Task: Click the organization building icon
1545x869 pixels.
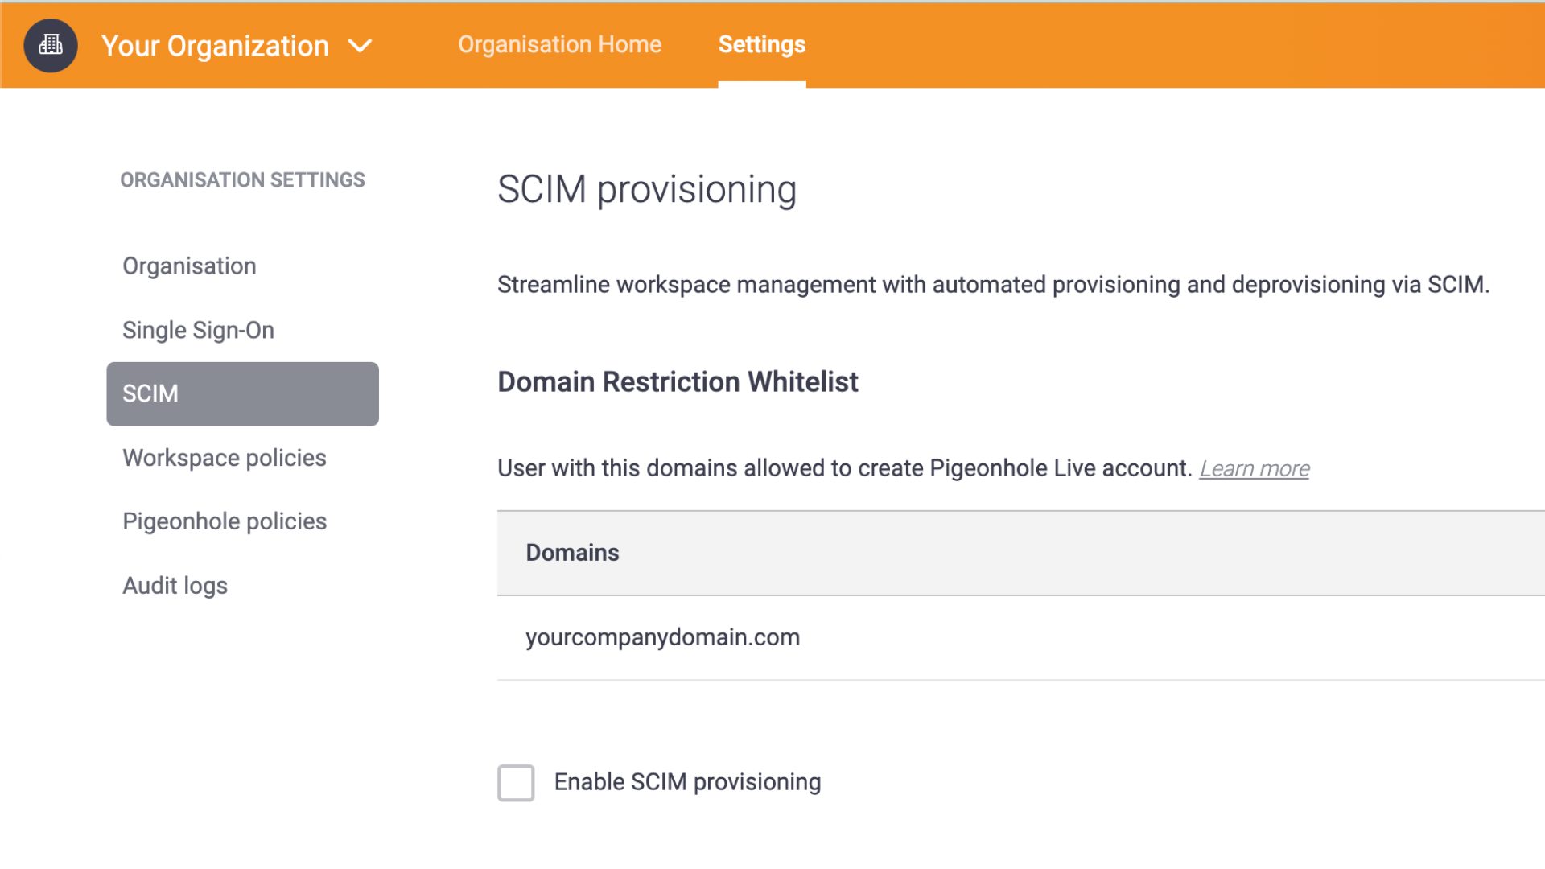Action: coord(50,45)
